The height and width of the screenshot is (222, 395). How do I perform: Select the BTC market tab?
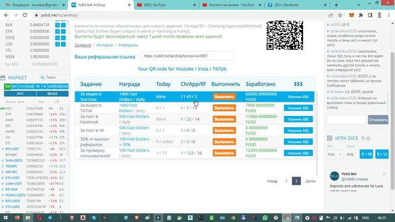[15, 86]
